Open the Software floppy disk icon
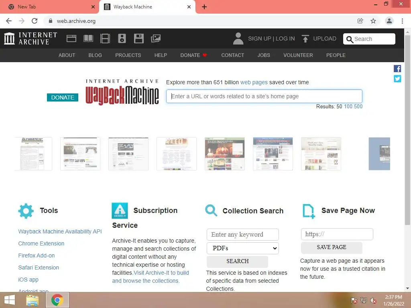The height and width of the screenshot is (308, 411). tap(138, 38)
